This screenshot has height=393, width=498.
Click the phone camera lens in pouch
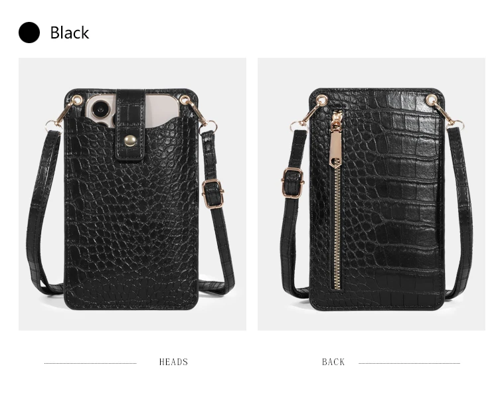coord(98,110)
